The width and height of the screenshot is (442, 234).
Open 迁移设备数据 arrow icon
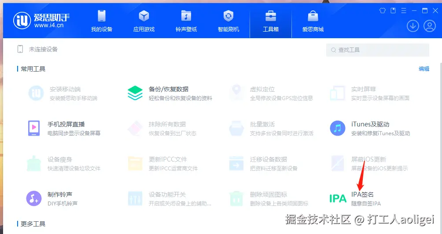pos(236,163)
